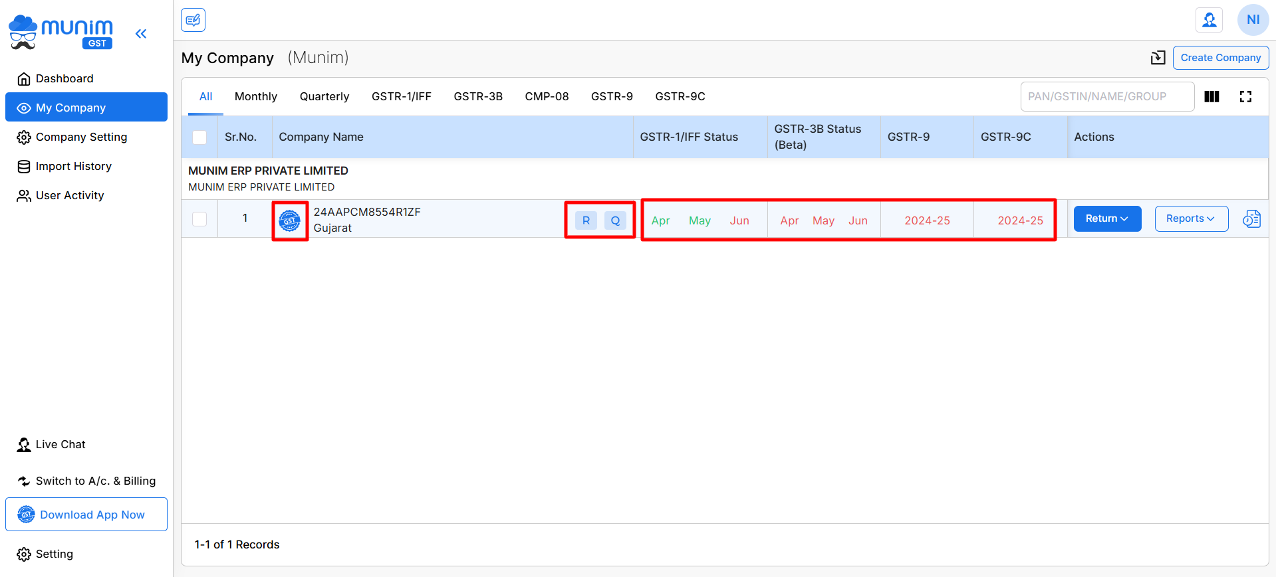Click the import icon beside Create Company

pyautogui.click(x=1158, y=58)
